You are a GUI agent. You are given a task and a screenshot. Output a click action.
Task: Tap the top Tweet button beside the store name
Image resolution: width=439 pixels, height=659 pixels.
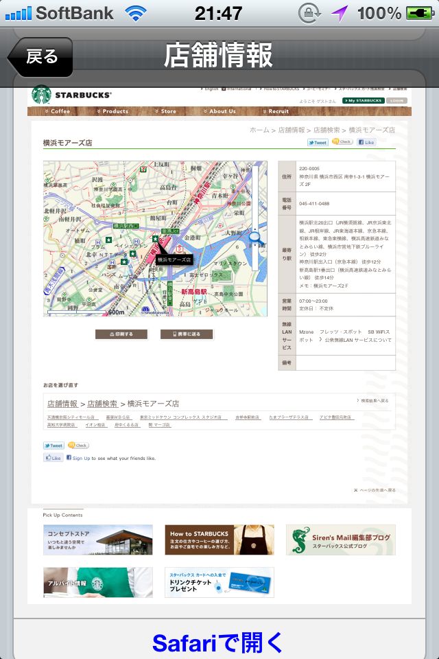point(318,142)
